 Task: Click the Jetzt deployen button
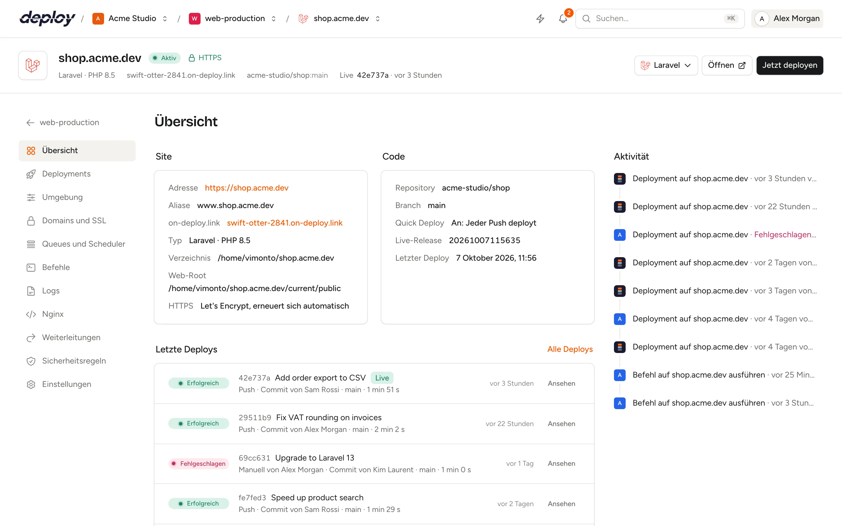tap(789, 65)
